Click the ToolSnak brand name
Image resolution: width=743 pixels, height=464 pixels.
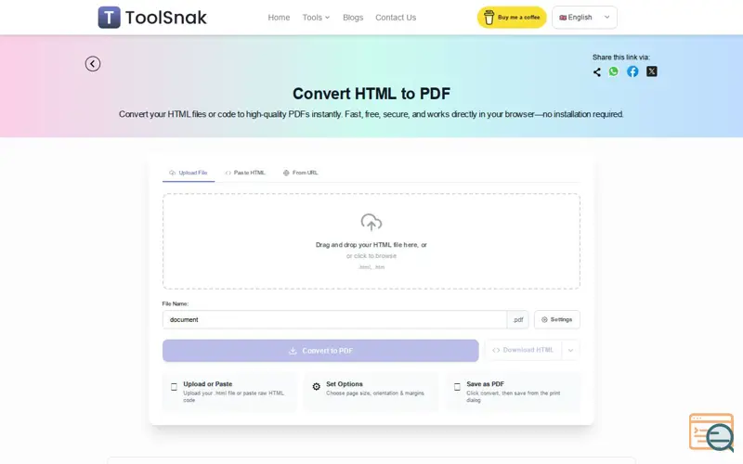click(x=166, y=18)
